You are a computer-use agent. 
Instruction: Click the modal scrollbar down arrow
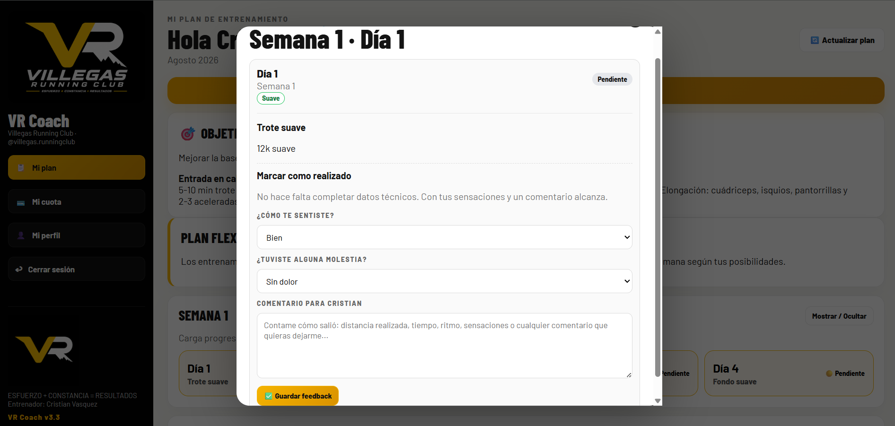[x=658, y=401]
